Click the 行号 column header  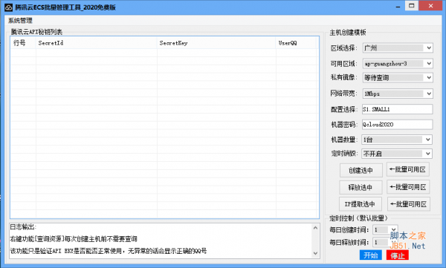point(23,43)
